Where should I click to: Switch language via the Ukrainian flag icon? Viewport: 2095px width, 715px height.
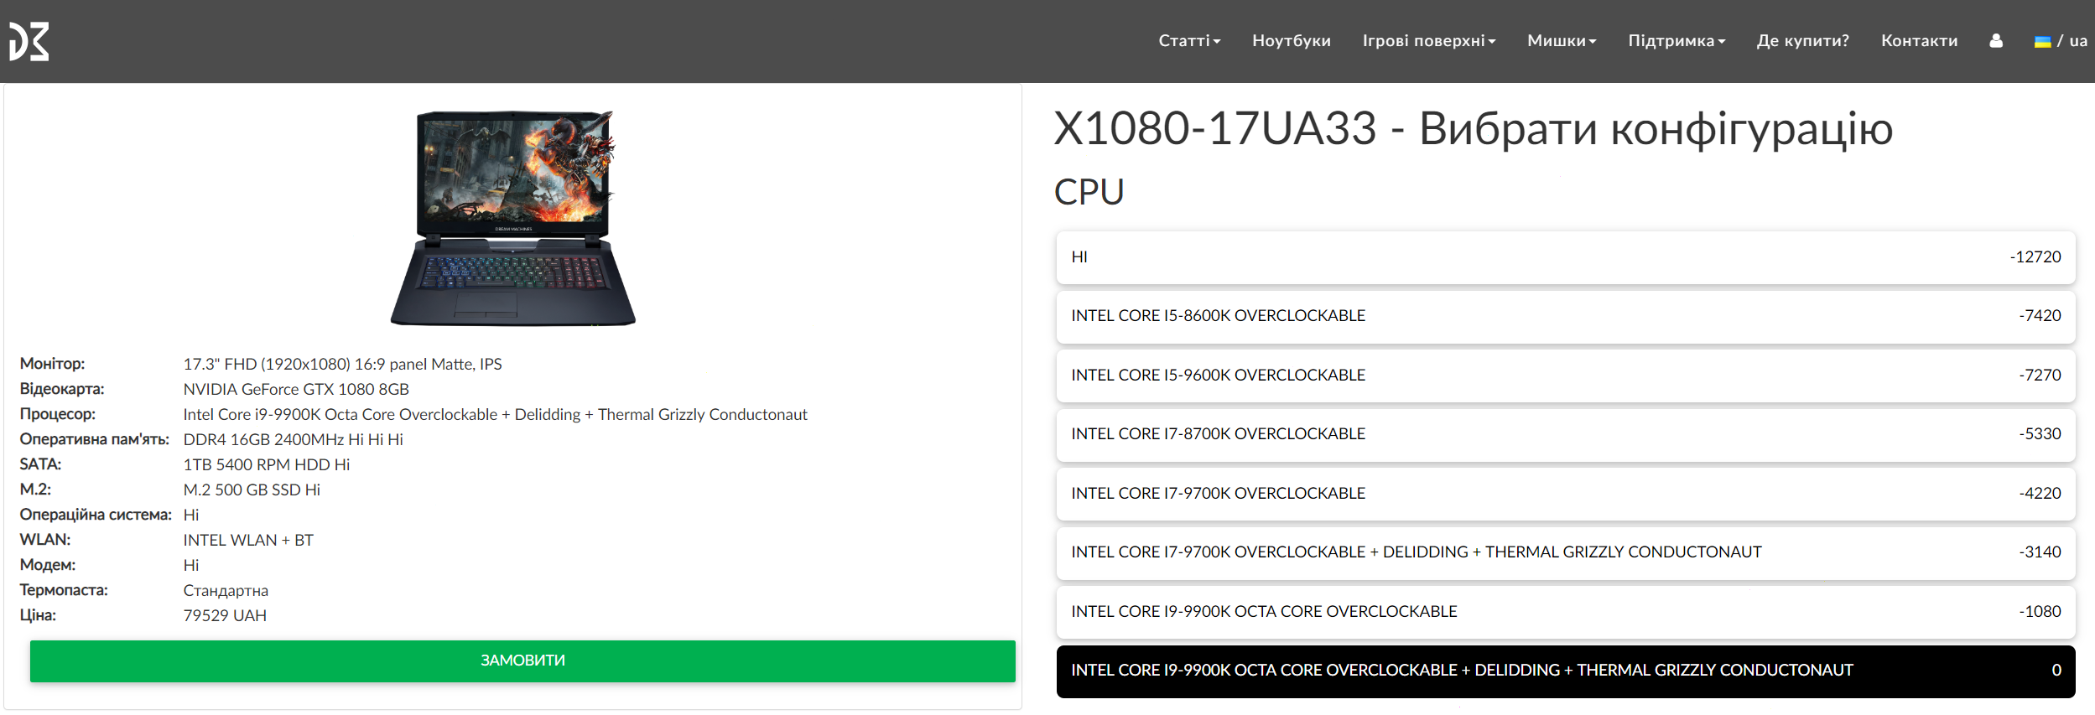2042,41
